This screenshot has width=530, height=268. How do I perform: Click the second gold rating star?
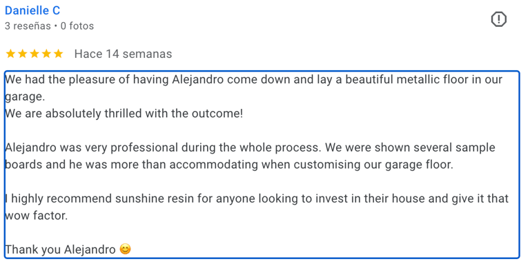pyautogui.click(x=23, y=54)
